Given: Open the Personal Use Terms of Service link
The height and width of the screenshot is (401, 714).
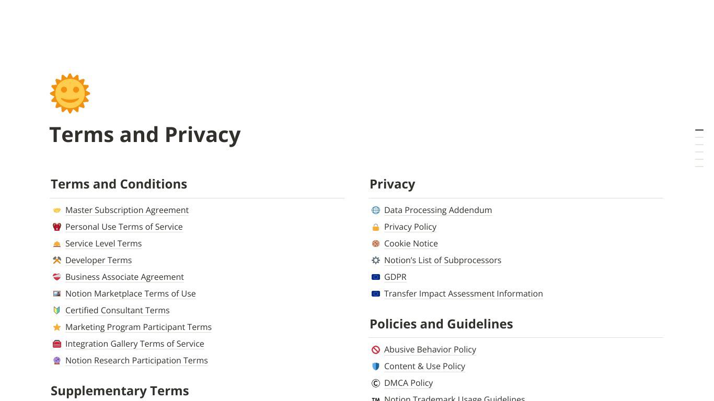Looking at the screenshot, I should click(x=124, y=227).
